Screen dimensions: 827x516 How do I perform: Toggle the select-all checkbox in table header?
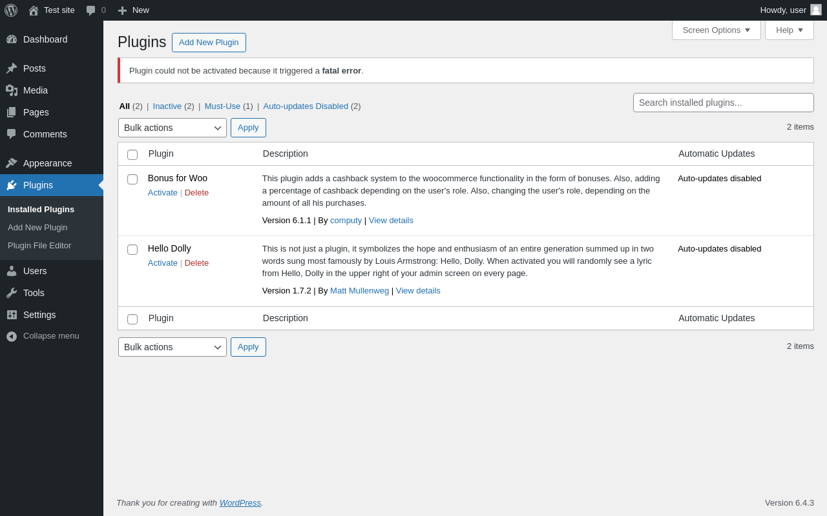132,155
